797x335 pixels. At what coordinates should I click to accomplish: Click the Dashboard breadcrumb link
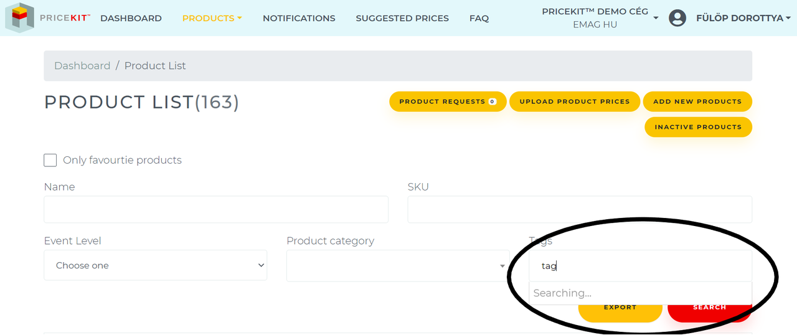click(x=82, y=65)
